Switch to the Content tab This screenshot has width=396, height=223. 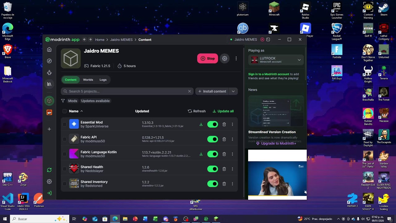click(x=71, y=80)
